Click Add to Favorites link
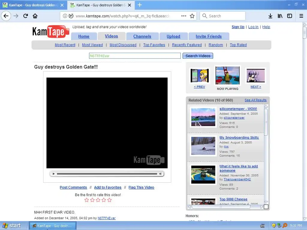Screen dimensions: 307x230 tap(108, 187)
